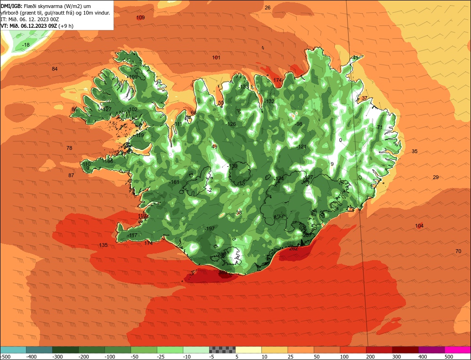This screenshot has width=471, height=360.
Task: Click the '86' value at Westfjords tip
Action: (x=74, y=109)
